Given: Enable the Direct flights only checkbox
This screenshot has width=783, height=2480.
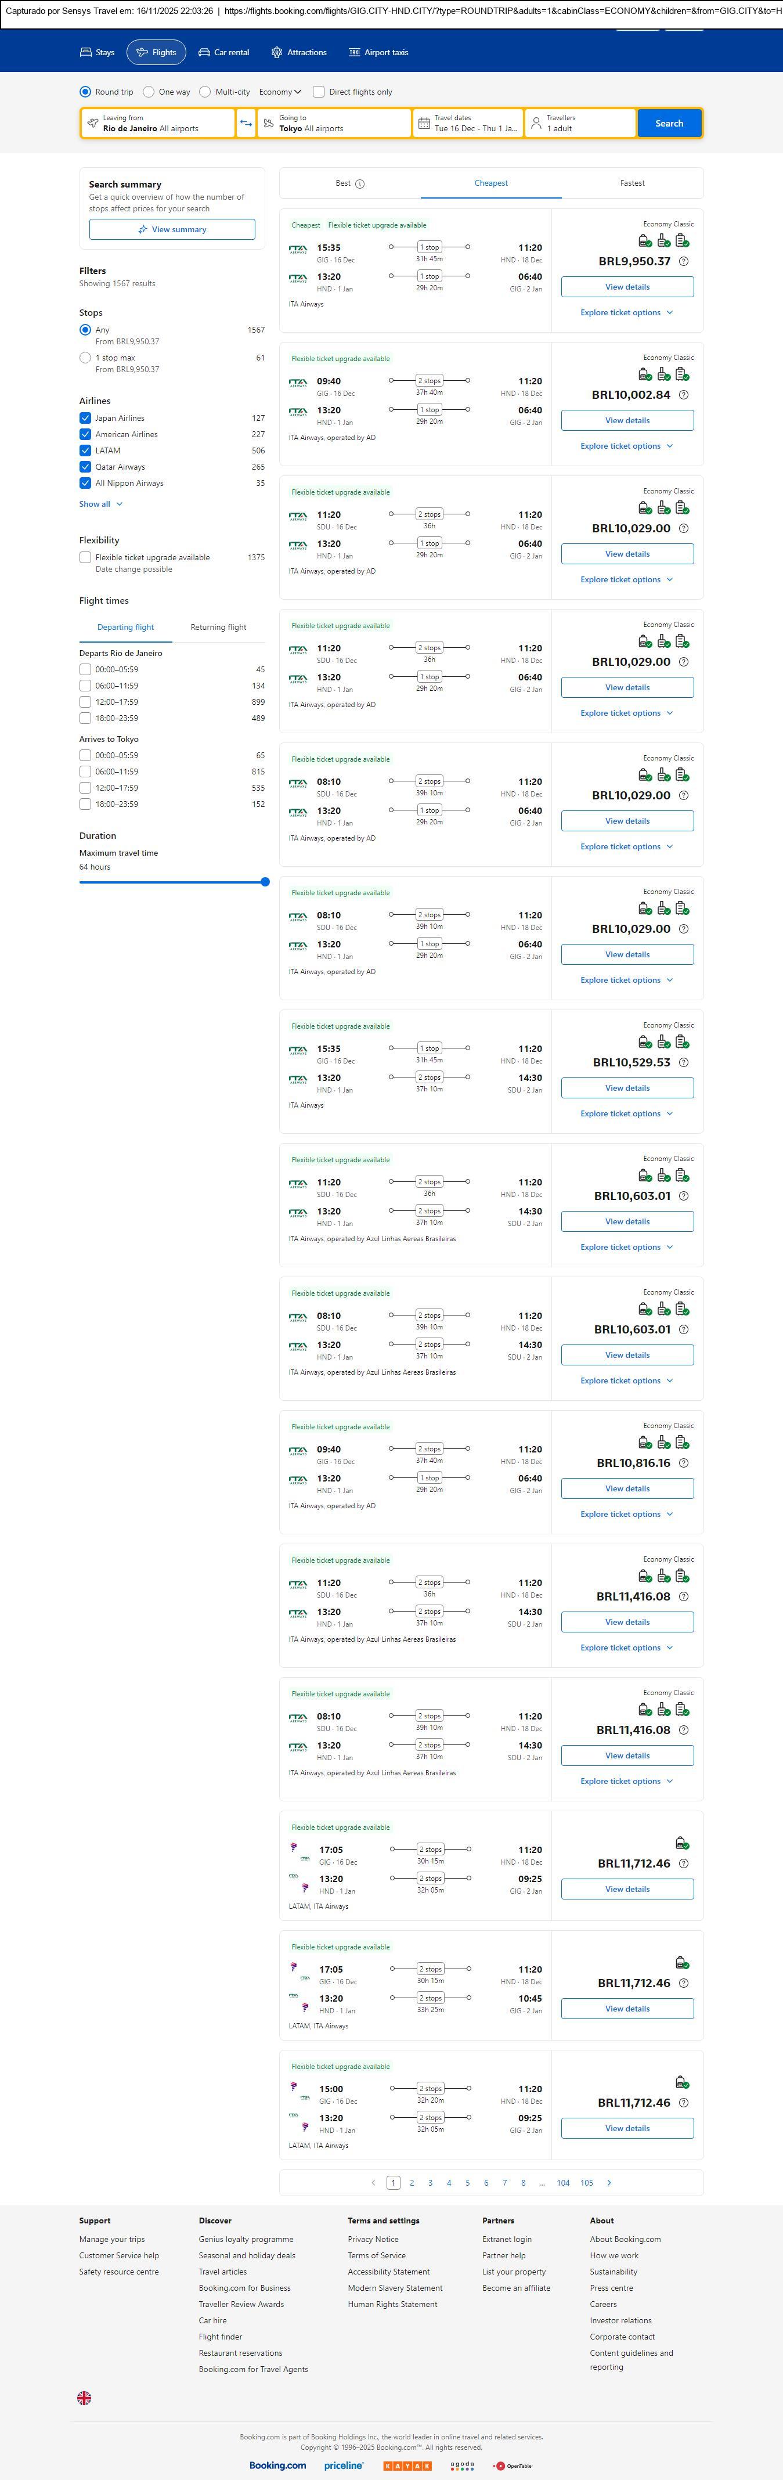Looking at the screenshot, I should coord(319,92).
